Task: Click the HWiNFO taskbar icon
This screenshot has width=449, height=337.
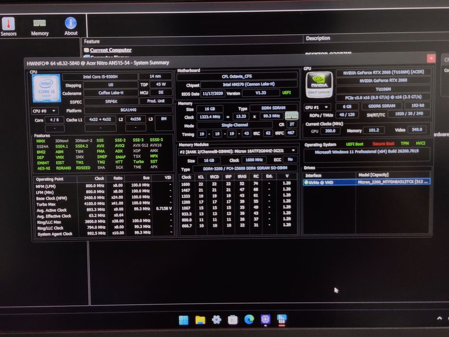Action: [282, 319]
